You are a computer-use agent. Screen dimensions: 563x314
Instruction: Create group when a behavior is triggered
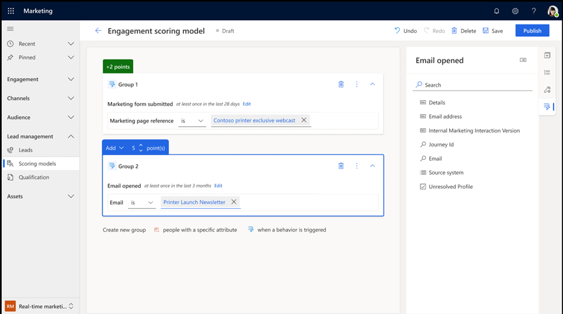coord(287,230)
